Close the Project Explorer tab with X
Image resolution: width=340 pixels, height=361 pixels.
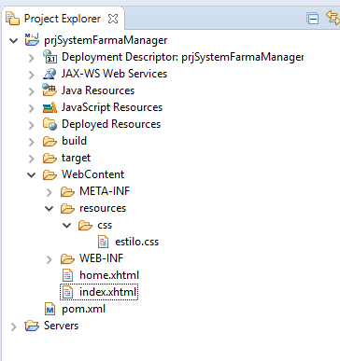pyautogui.click(x=113, y=19)
